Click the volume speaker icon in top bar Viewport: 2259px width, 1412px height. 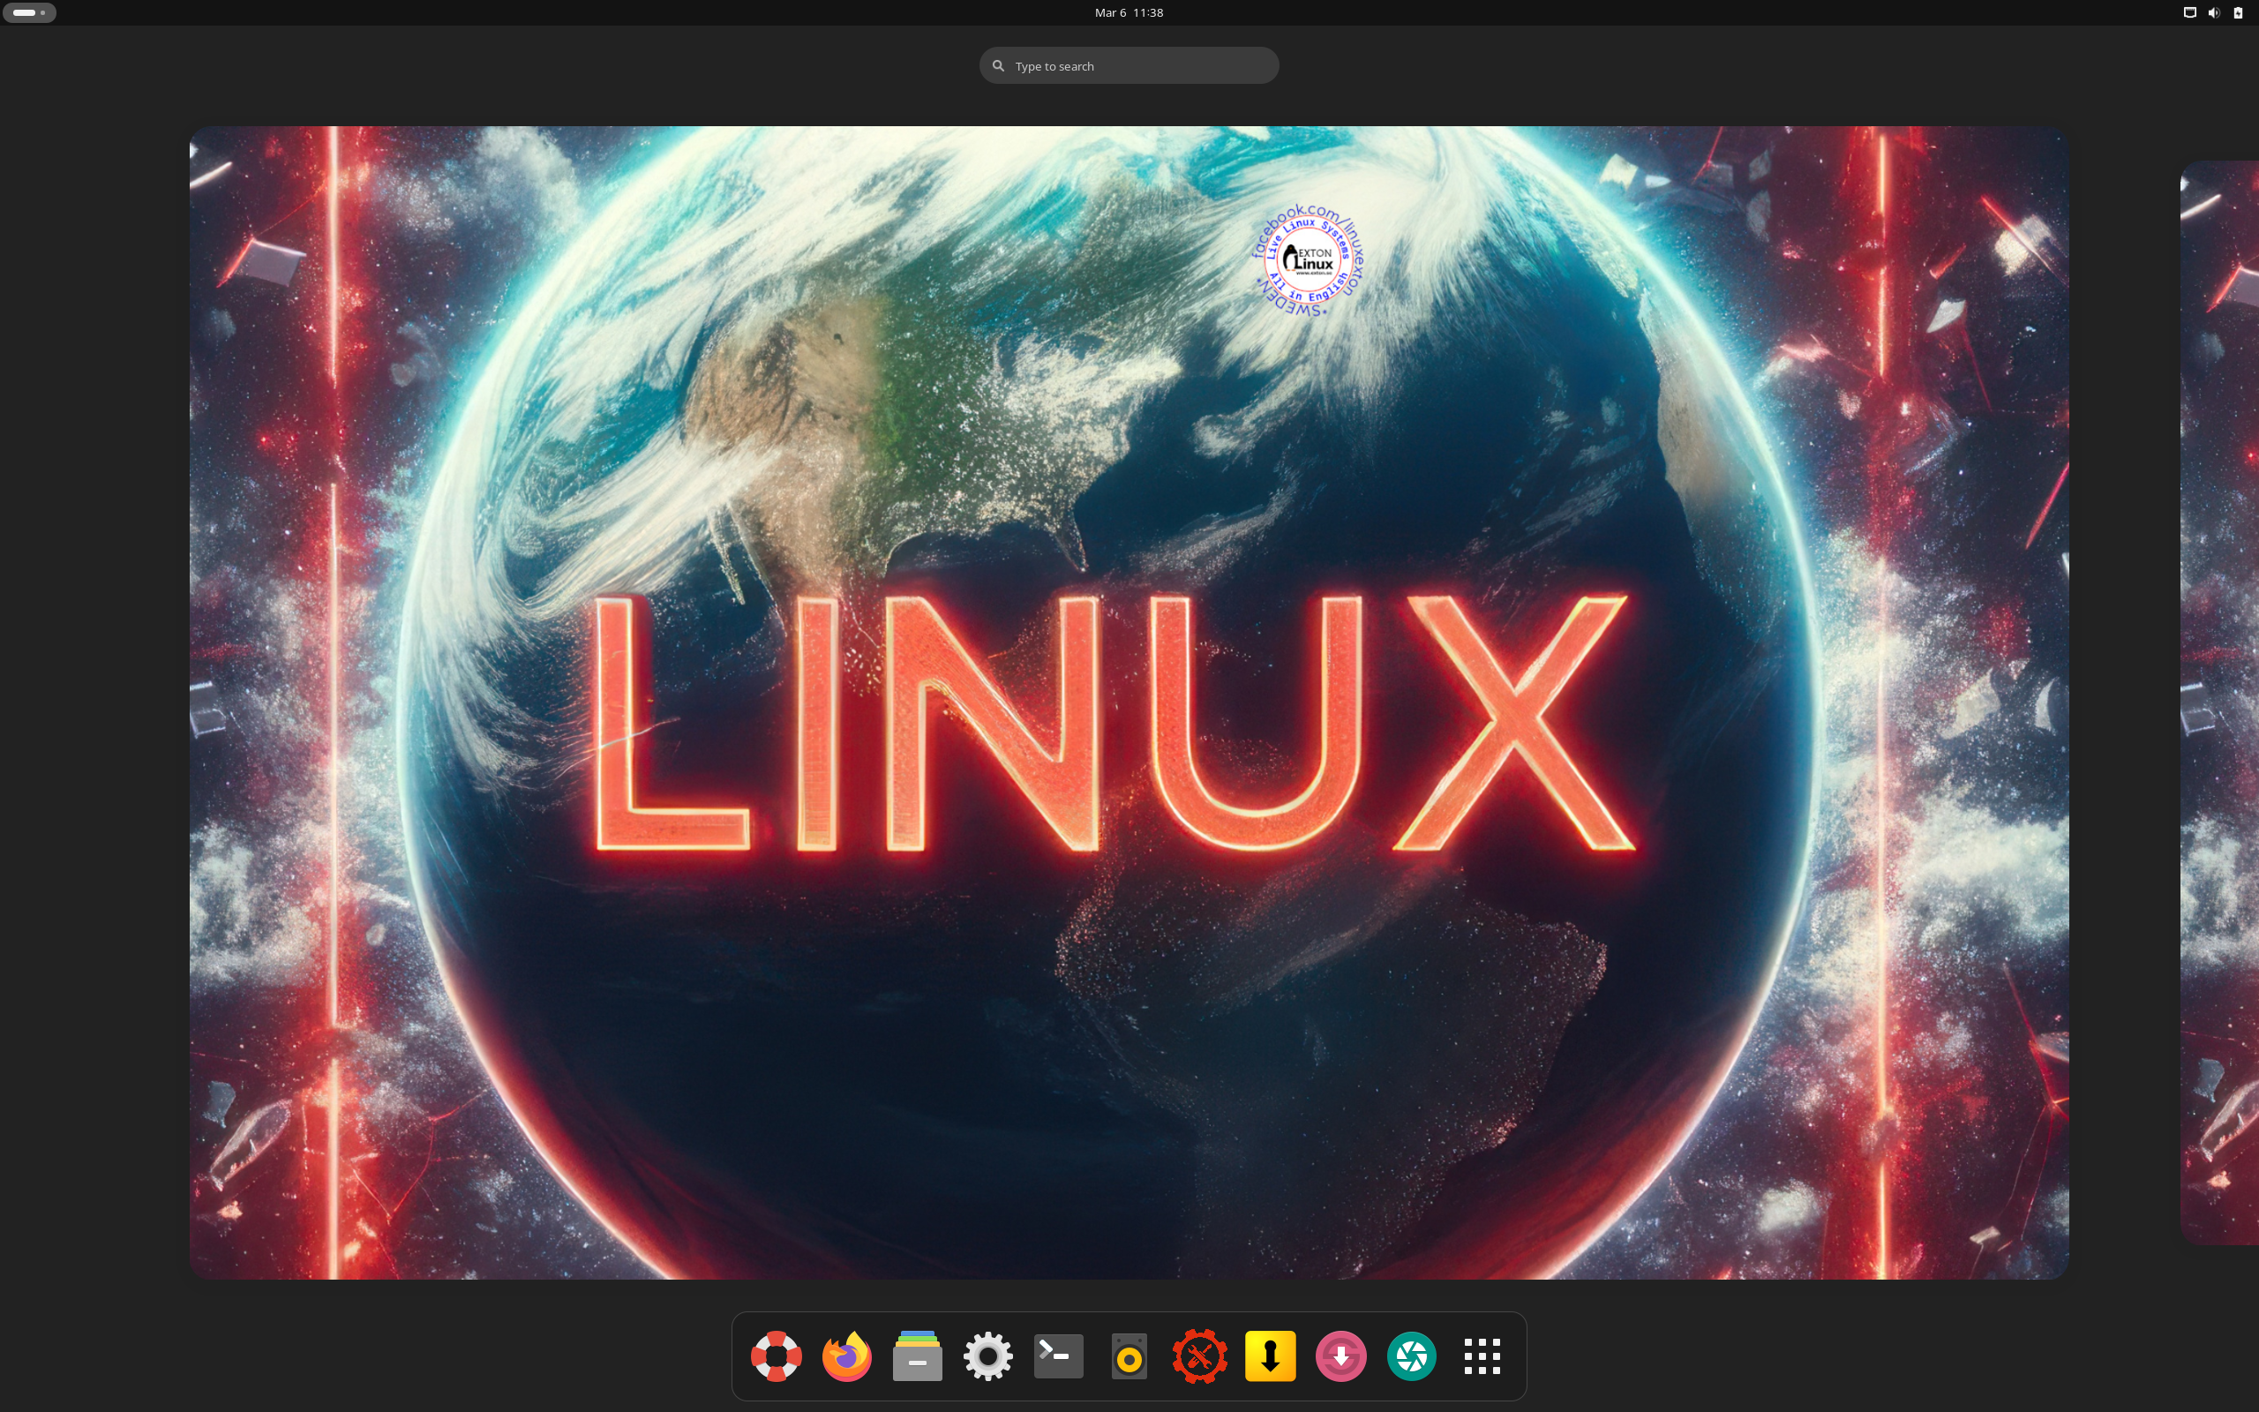point(2213,12)
